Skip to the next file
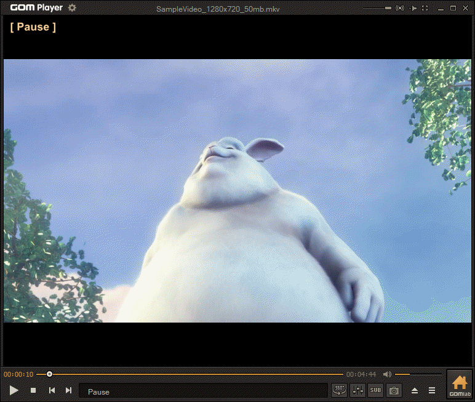Image resolution: width=475 pixels, height=402 pixels. (69, 390)
